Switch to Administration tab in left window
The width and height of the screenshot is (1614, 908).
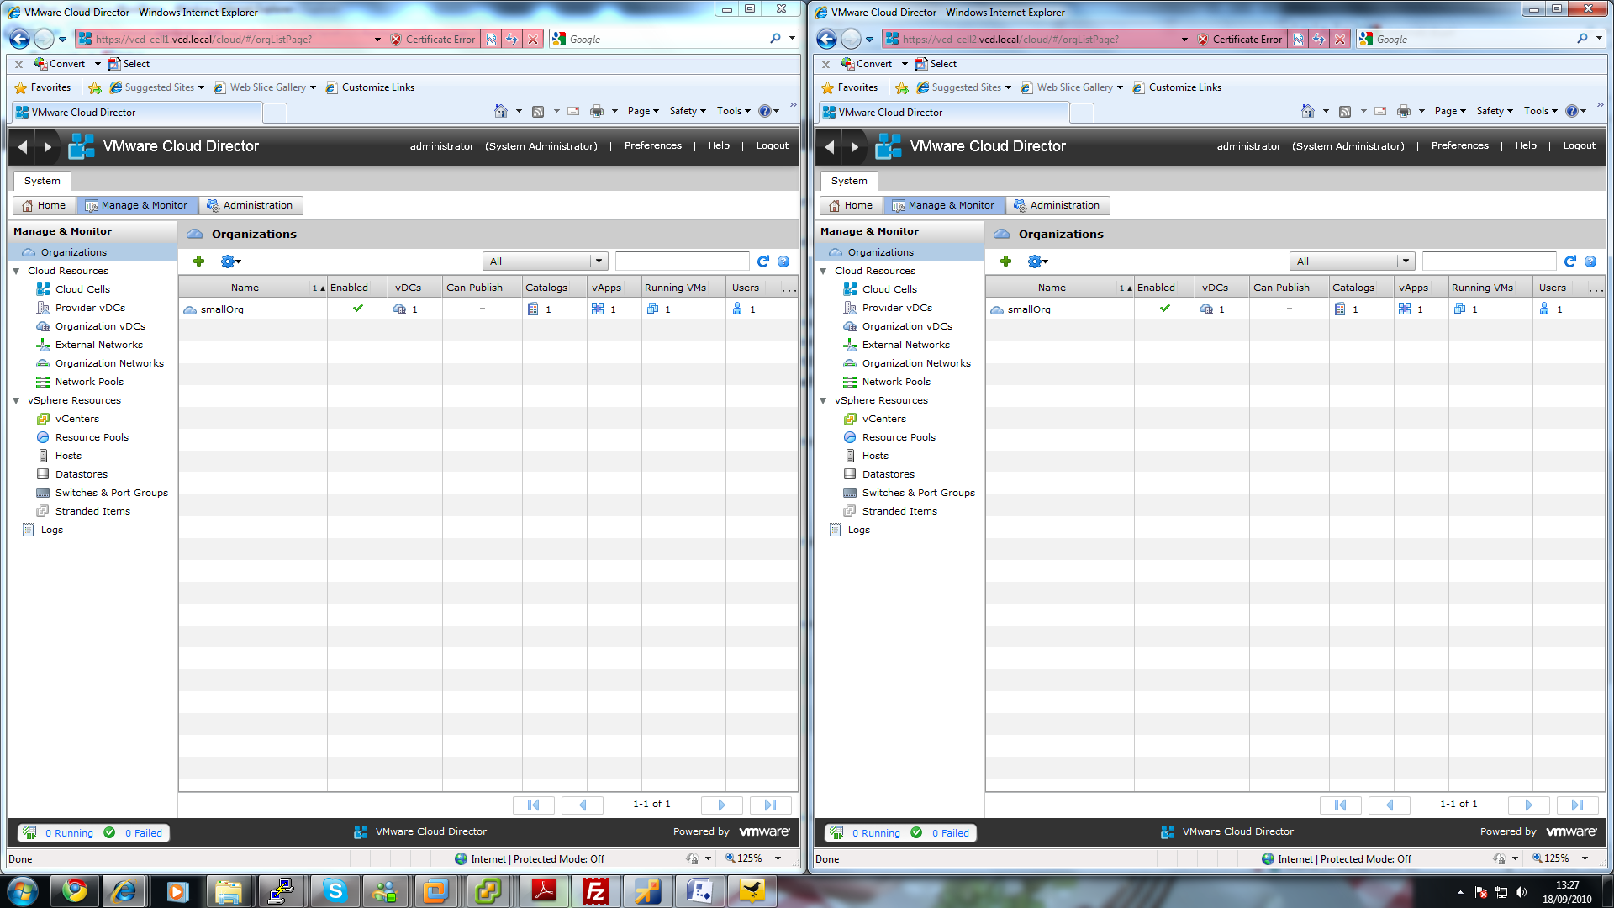tap(250, 205)
